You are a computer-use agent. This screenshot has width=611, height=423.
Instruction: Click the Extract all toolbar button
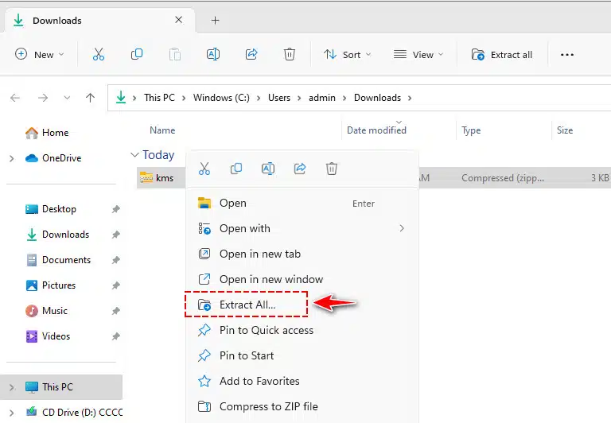point(502,55)
